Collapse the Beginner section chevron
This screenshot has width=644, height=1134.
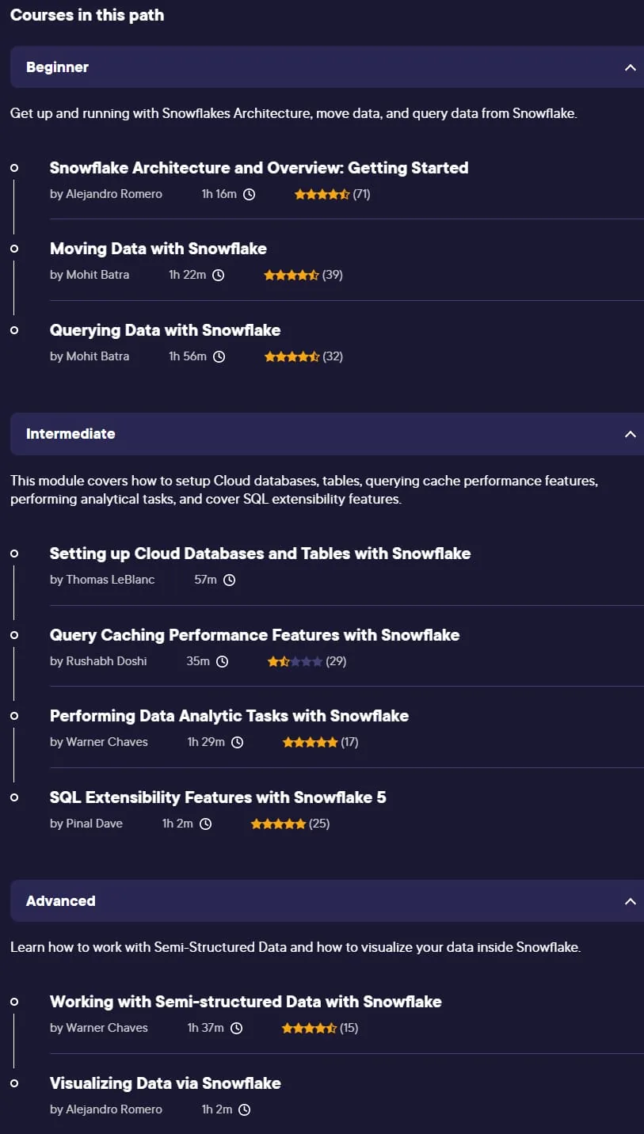(631, 67)
